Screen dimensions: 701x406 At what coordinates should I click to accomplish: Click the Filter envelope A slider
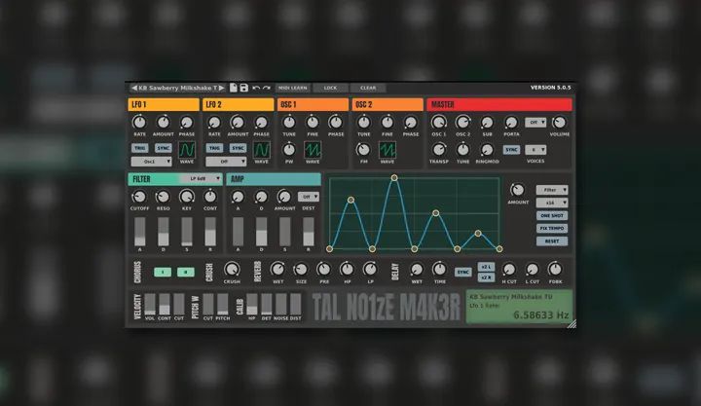point(140,232)
